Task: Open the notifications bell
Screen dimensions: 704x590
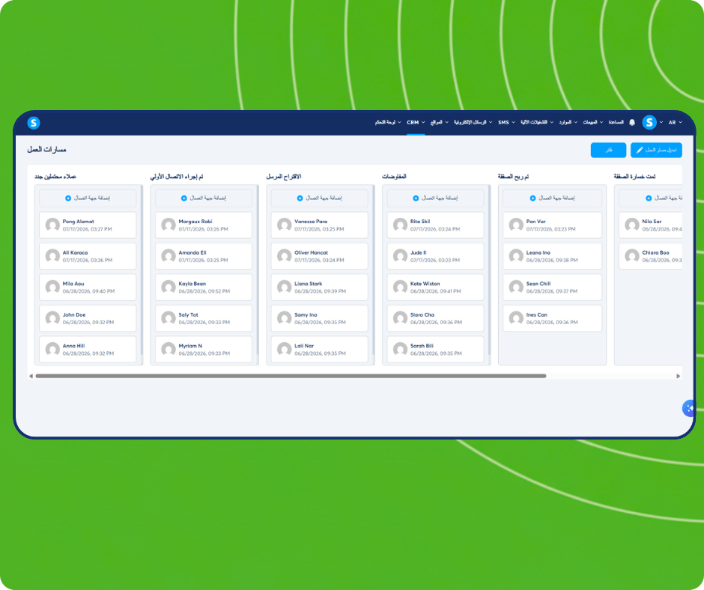Action: 632,123
